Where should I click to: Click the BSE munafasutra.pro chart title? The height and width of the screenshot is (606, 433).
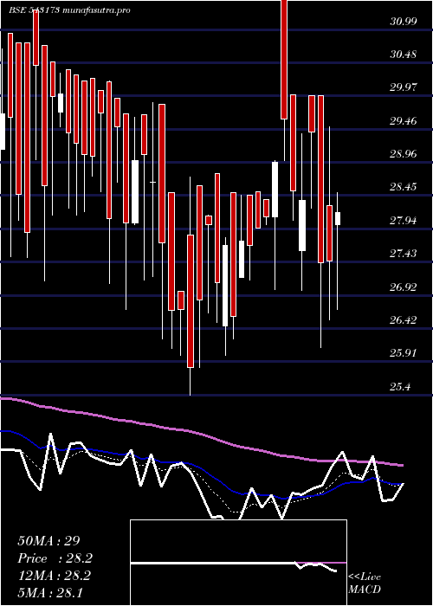tap(69, 10)
